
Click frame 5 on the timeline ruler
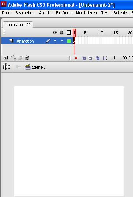click(x=85, y=33)
